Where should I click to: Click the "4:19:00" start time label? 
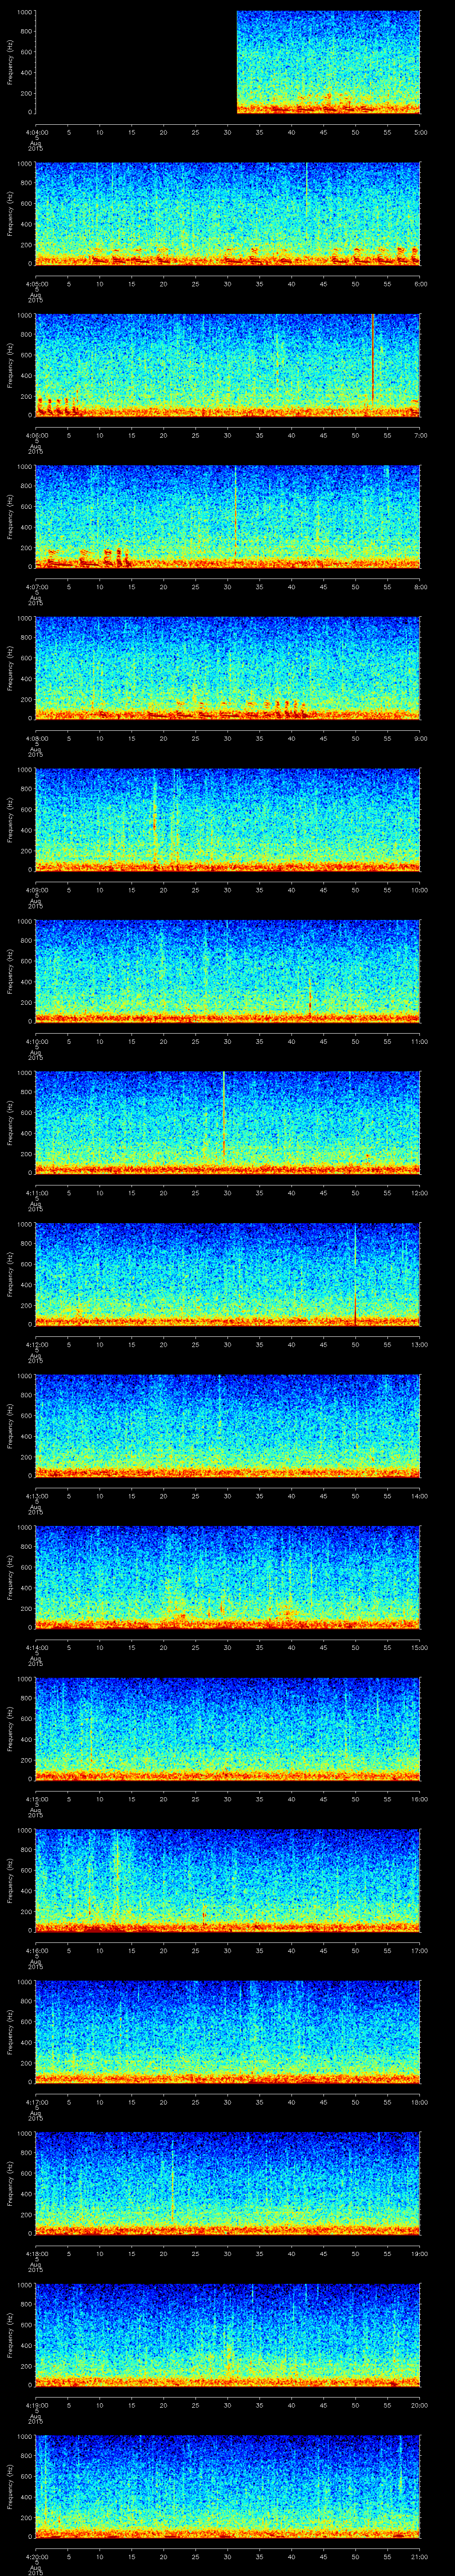[36, 2404]
